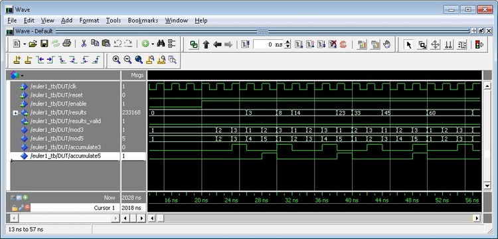Click the Cut scissors icon
The image size is (498, 239).
84,44
